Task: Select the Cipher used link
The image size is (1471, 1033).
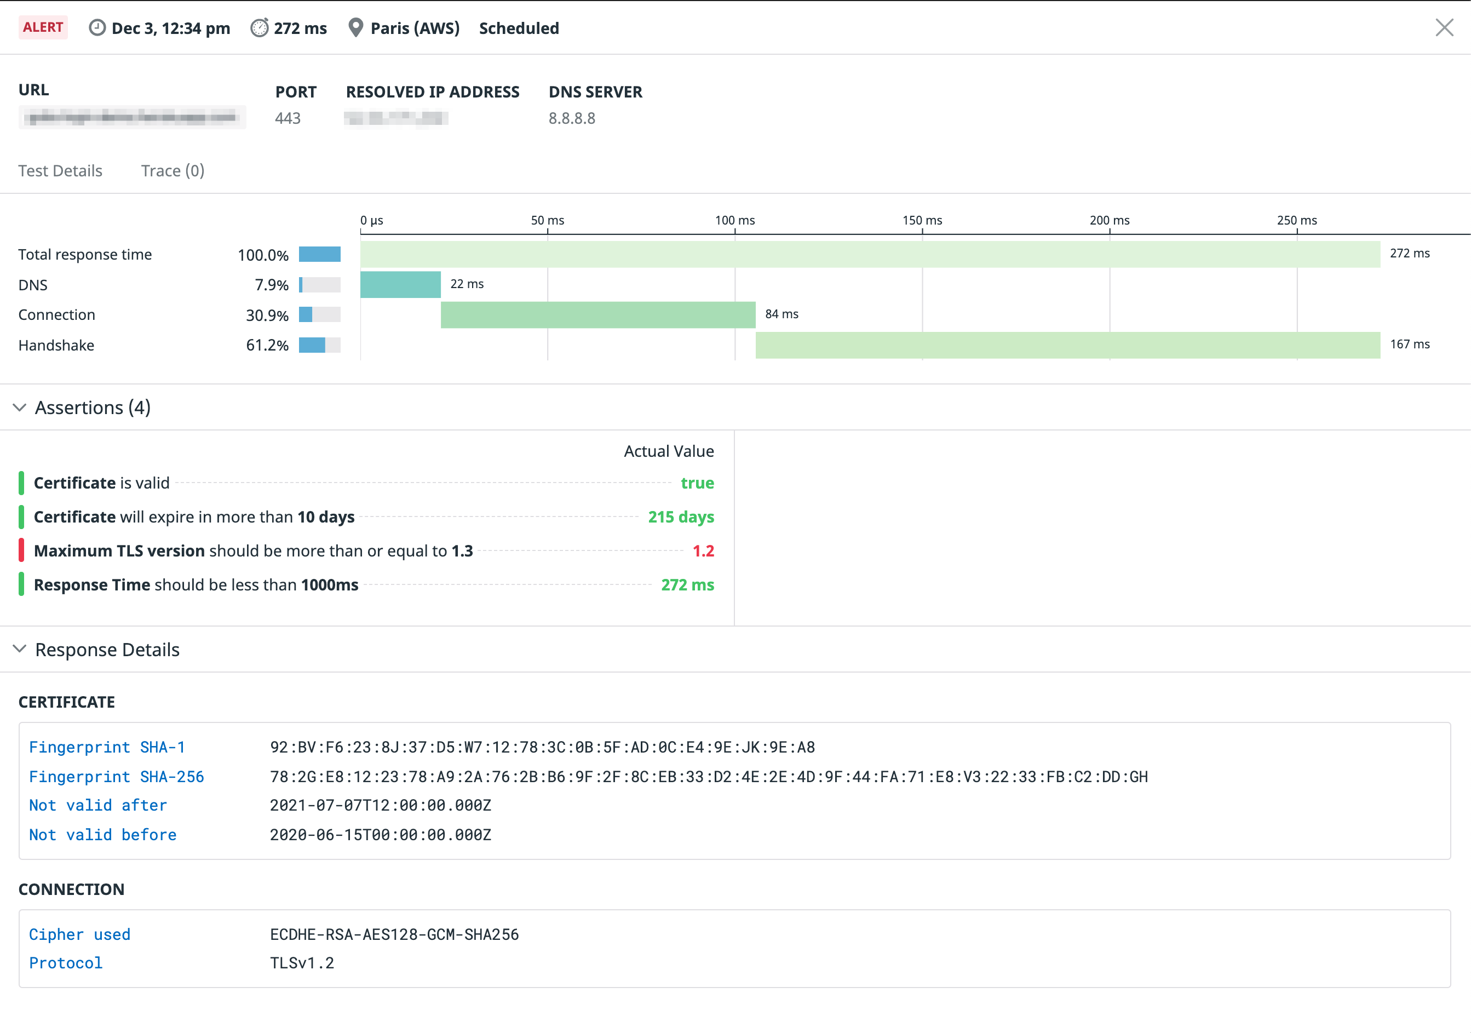Action: point(79,934)
